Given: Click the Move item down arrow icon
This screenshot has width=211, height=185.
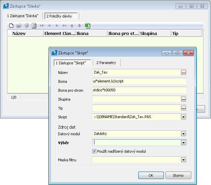Looking at the screenshot, I should pos(80,26).
